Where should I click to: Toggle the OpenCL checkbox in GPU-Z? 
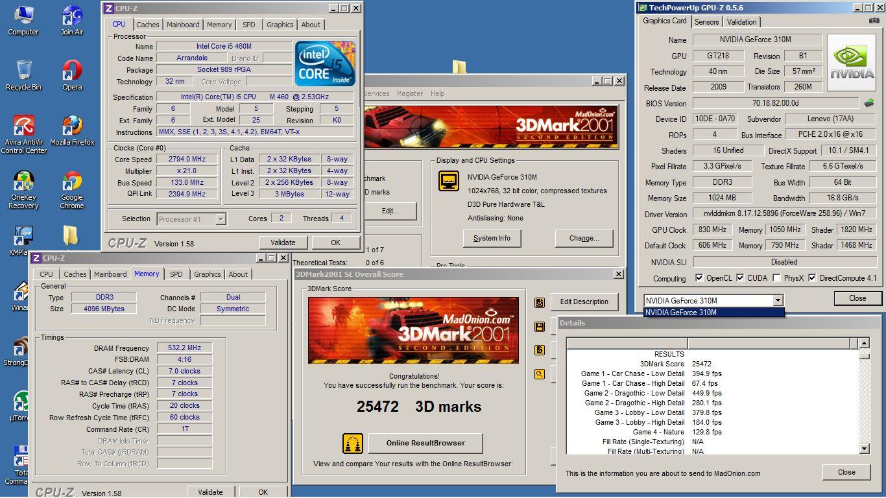(699, 278)
